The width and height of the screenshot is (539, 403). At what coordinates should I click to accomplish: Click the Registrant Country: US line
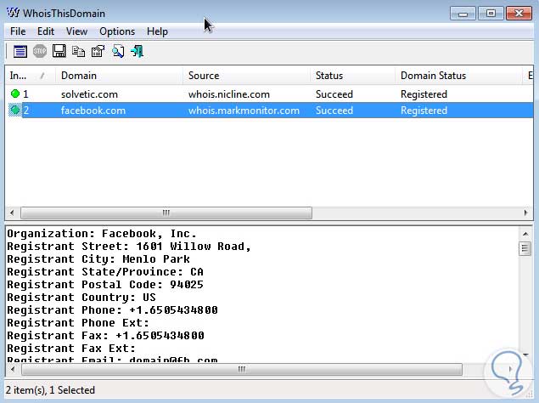pos(81,298)
